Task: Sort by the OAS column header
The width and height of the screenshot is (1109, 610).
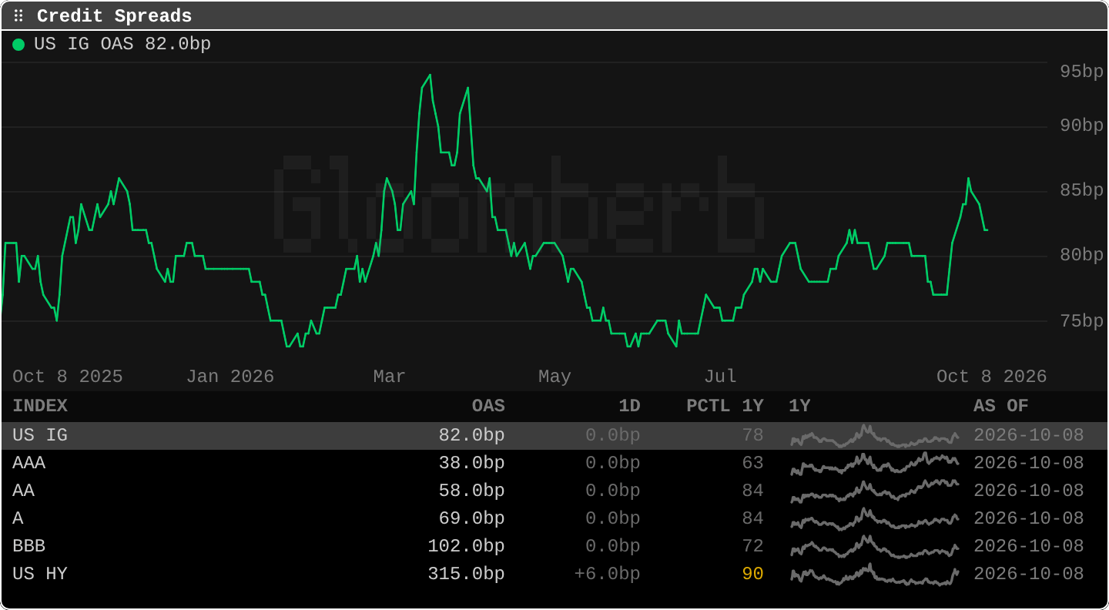Action: point(488,406)
